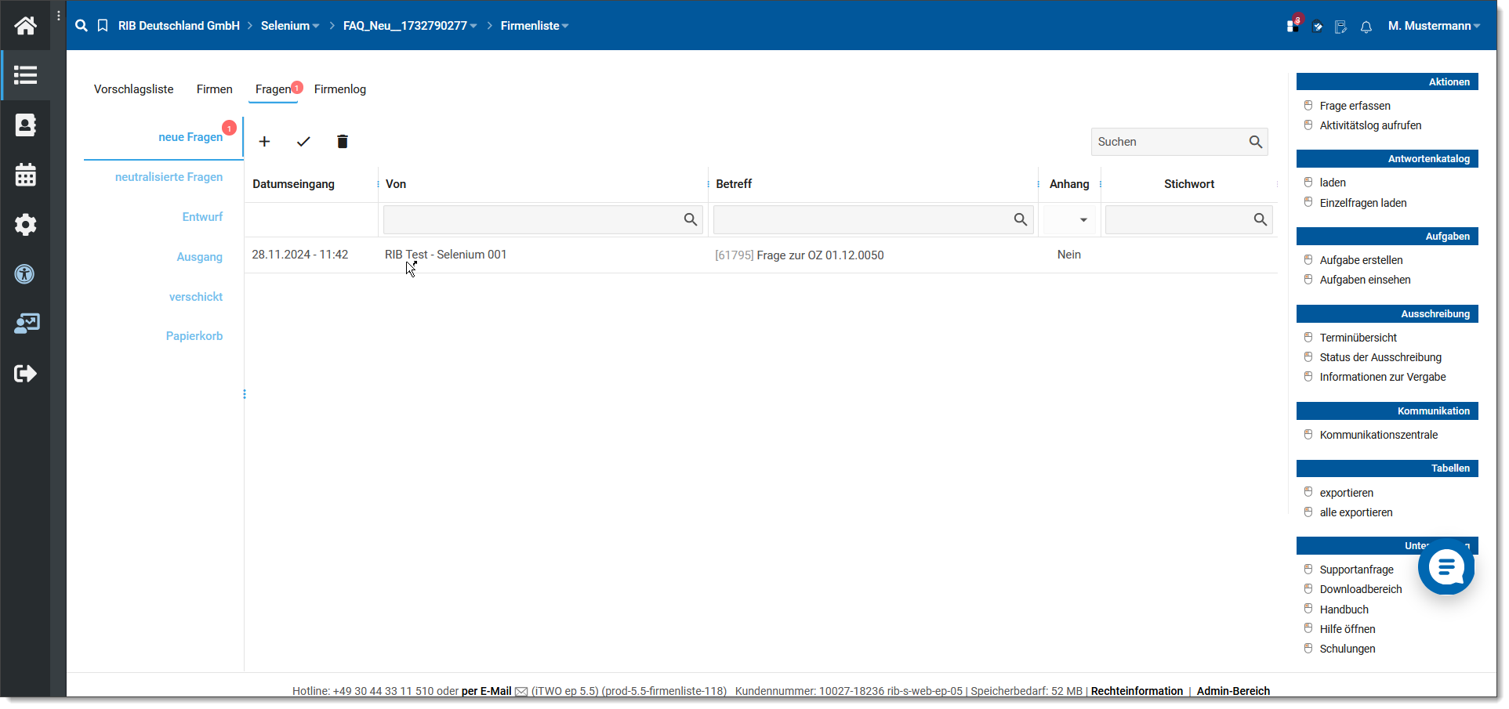The image size is (1509, 709).
Task: Open the chat support bubble
Action: point(1446,567)
